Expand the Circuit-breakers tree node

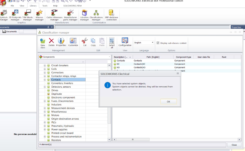click(45, 65)
